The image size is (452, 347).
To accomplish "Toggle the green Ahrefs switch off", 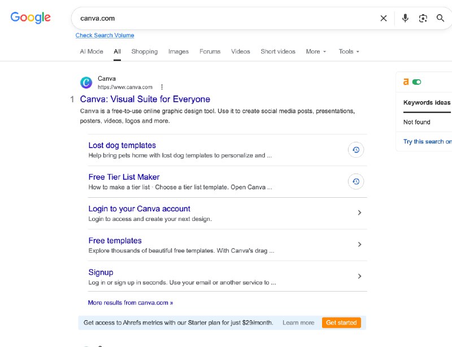I will click(416, 82).
